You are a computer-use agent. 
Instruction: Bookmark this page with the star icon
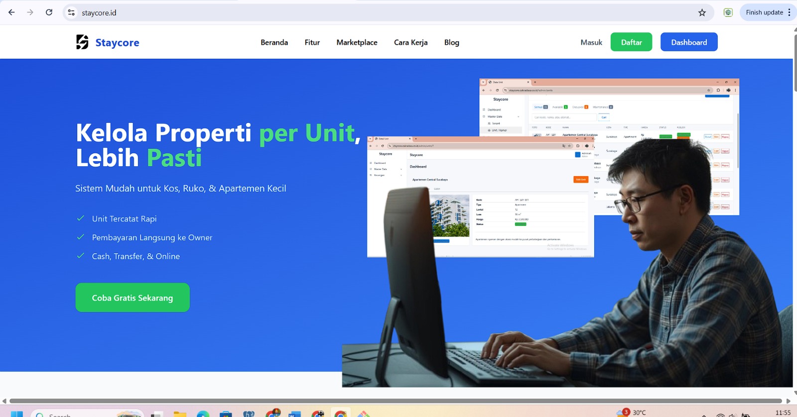[x=702, y=12]
